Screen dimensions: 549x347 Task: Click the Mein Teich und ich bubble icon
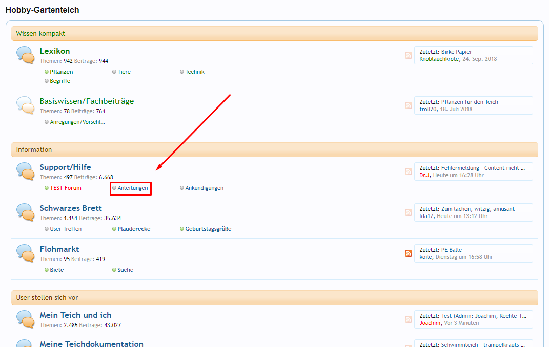click(26, 319)
